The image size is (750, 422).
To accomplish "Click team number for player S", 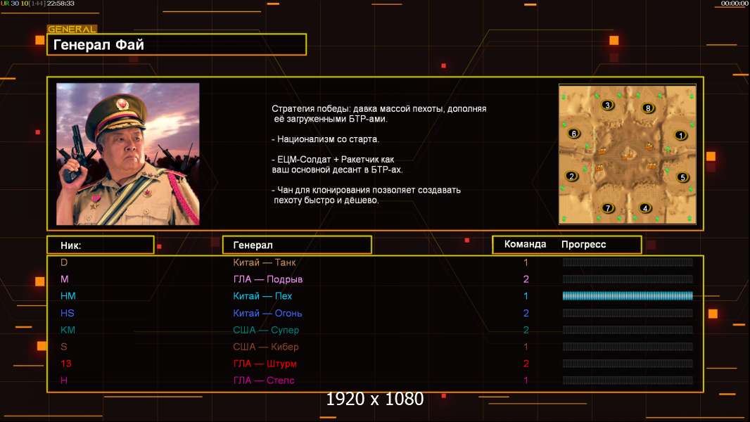I will (x=526, y=347).
